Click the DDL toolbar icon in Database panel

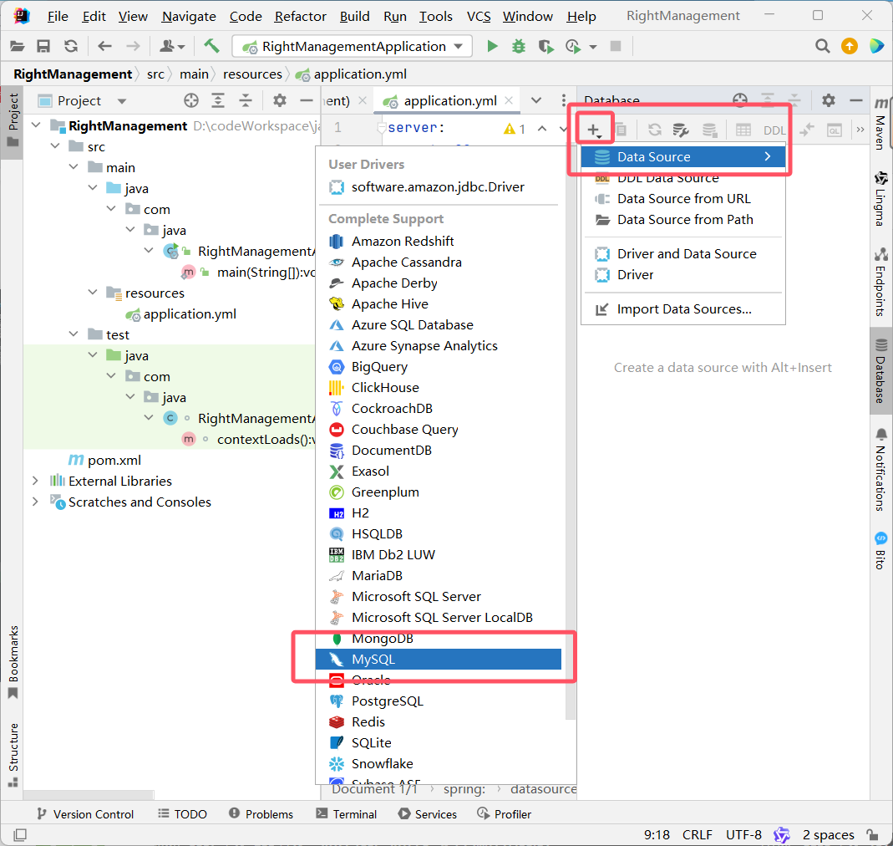(x=774, y=130)
